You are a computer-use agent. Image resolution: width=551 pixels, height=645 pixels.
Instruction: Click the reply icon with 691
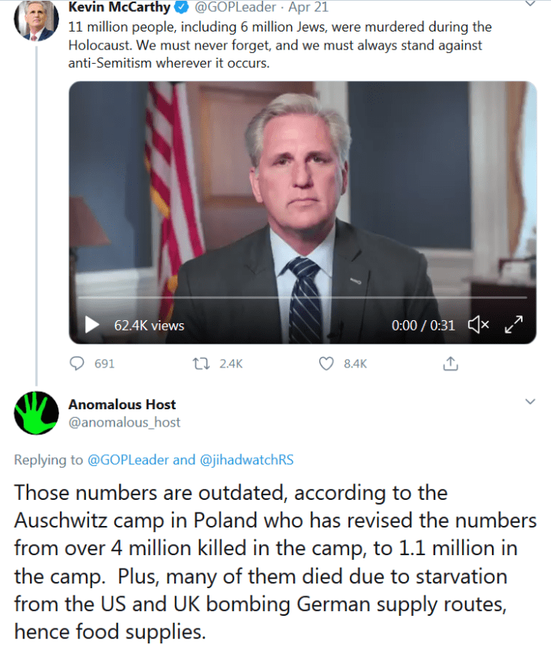pyautogui.click(x=78, y=364)
